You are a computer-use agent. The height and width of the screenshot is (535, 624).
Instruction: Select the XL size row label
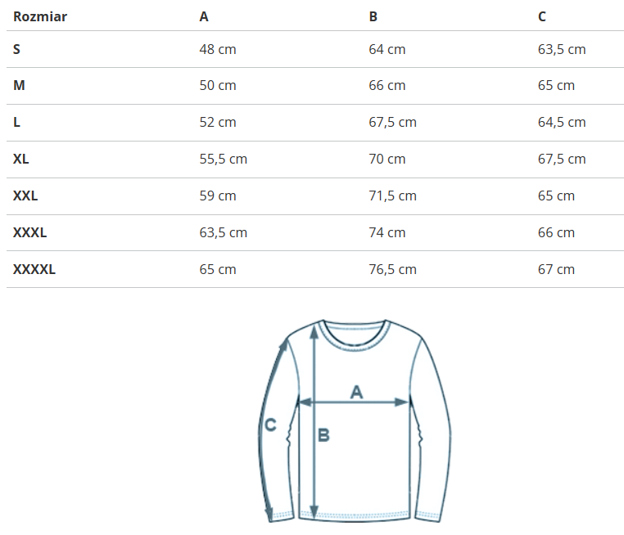click(21, 159)
